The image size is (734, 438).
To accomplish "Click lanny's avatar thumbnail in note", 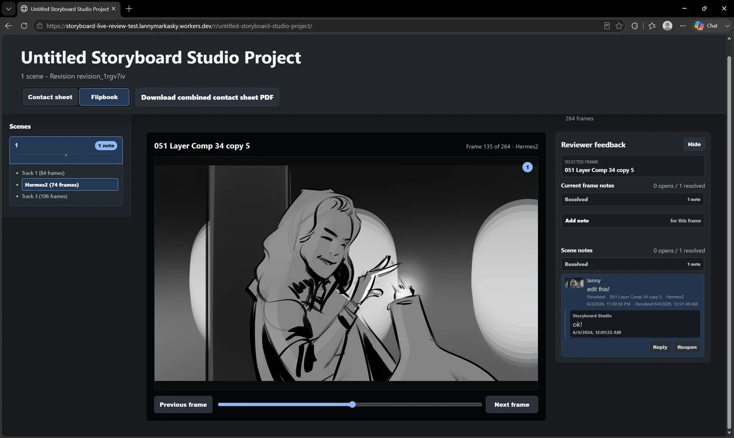I will (x=574, y=283).
